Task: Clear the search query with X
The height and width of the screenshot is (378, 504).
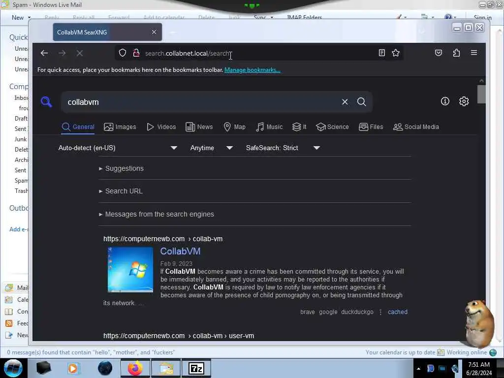Action: click(345, 102)
